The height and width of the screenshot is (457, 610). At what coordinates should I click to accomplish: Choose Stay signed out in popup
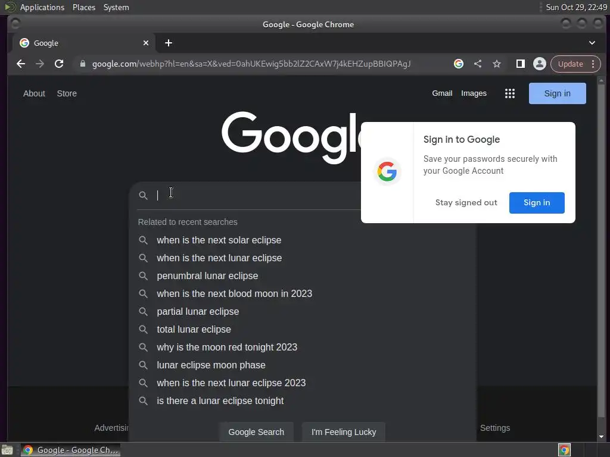point(466,202)
